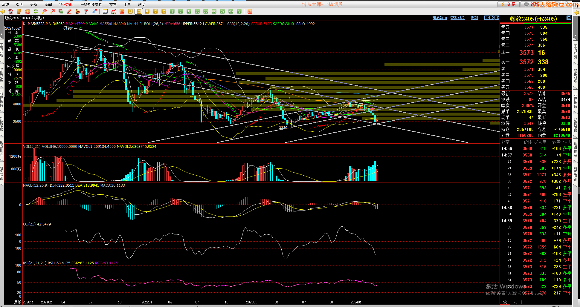Open the Tick chart view

(122, 11)
